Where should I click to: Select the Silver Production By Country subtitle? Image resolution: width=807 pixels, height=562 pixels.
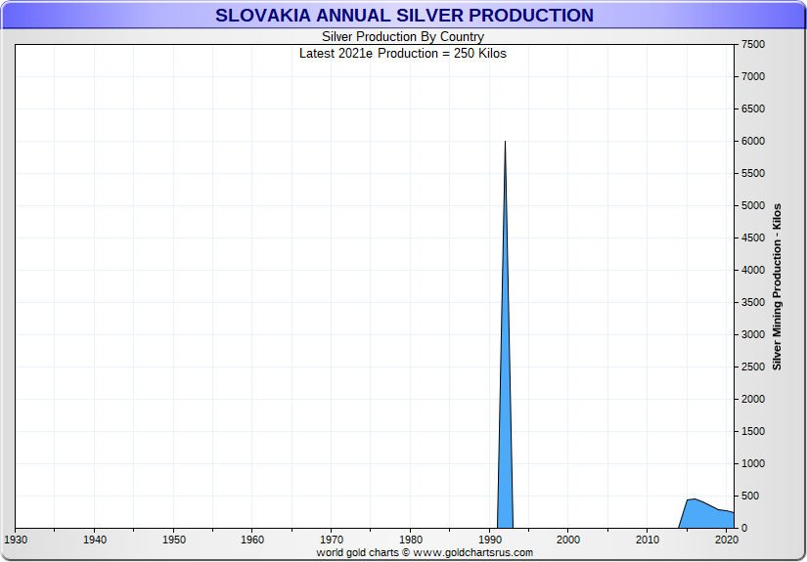click(x=403, y=37)
